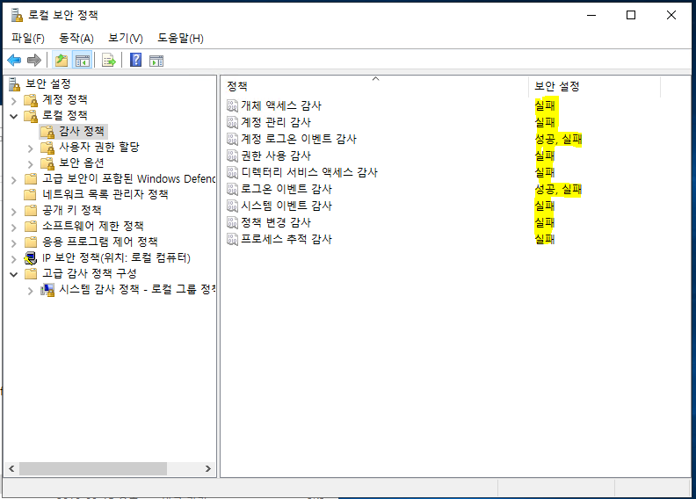Click the 시스템 감사 정책 node icon
696x499 pixels.
click(x=47, y=290)
